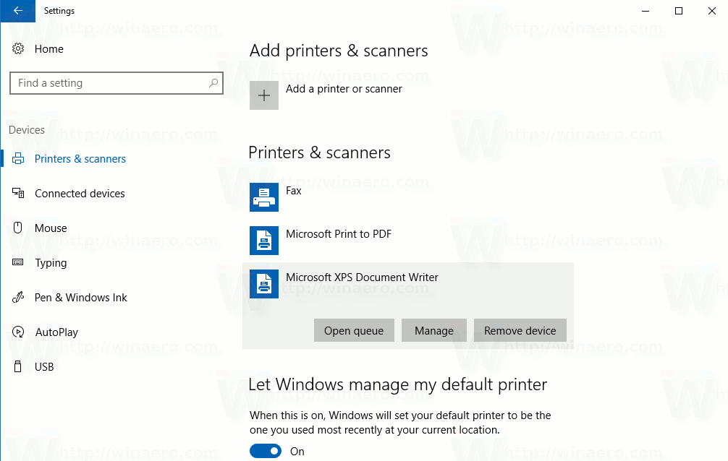Select the USB icon
Screen dimensions: 728x461
[19, 366]
